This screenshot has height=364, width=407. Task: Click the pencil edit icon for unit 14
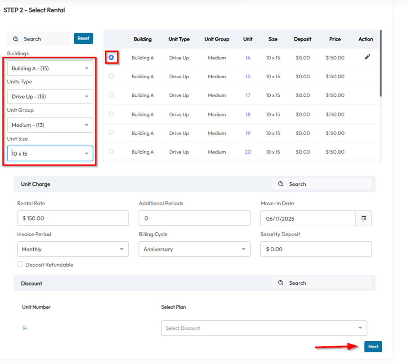coord(367,57)
